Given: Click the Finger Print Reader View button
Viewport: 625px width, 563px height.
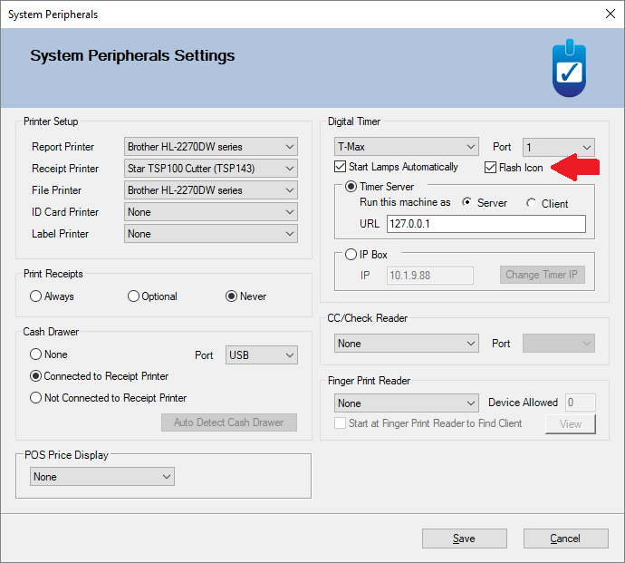Looking at the screenshot, I should (571, 423).
